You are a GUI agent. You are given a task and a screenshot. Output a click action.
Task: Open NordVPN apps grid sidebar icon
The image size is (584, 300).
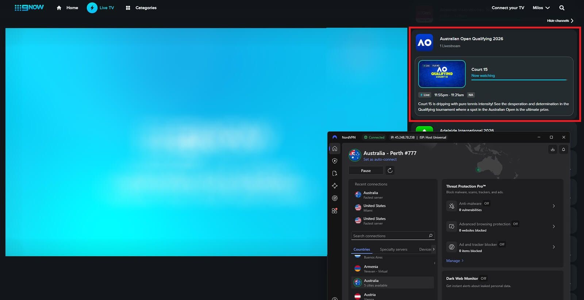pyautogui.click(x=335, y=211)
